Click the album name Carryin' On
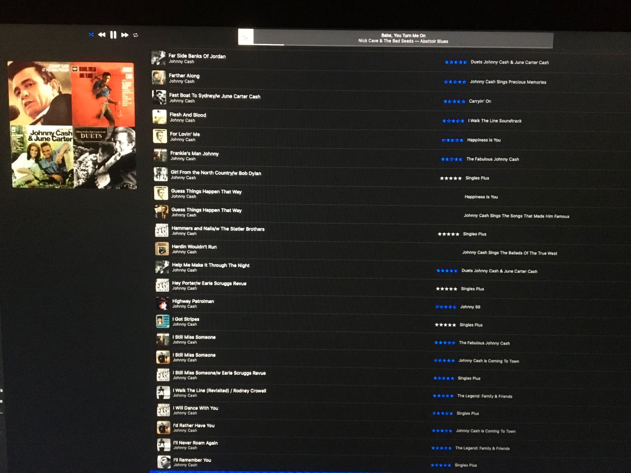 (480, 101)
